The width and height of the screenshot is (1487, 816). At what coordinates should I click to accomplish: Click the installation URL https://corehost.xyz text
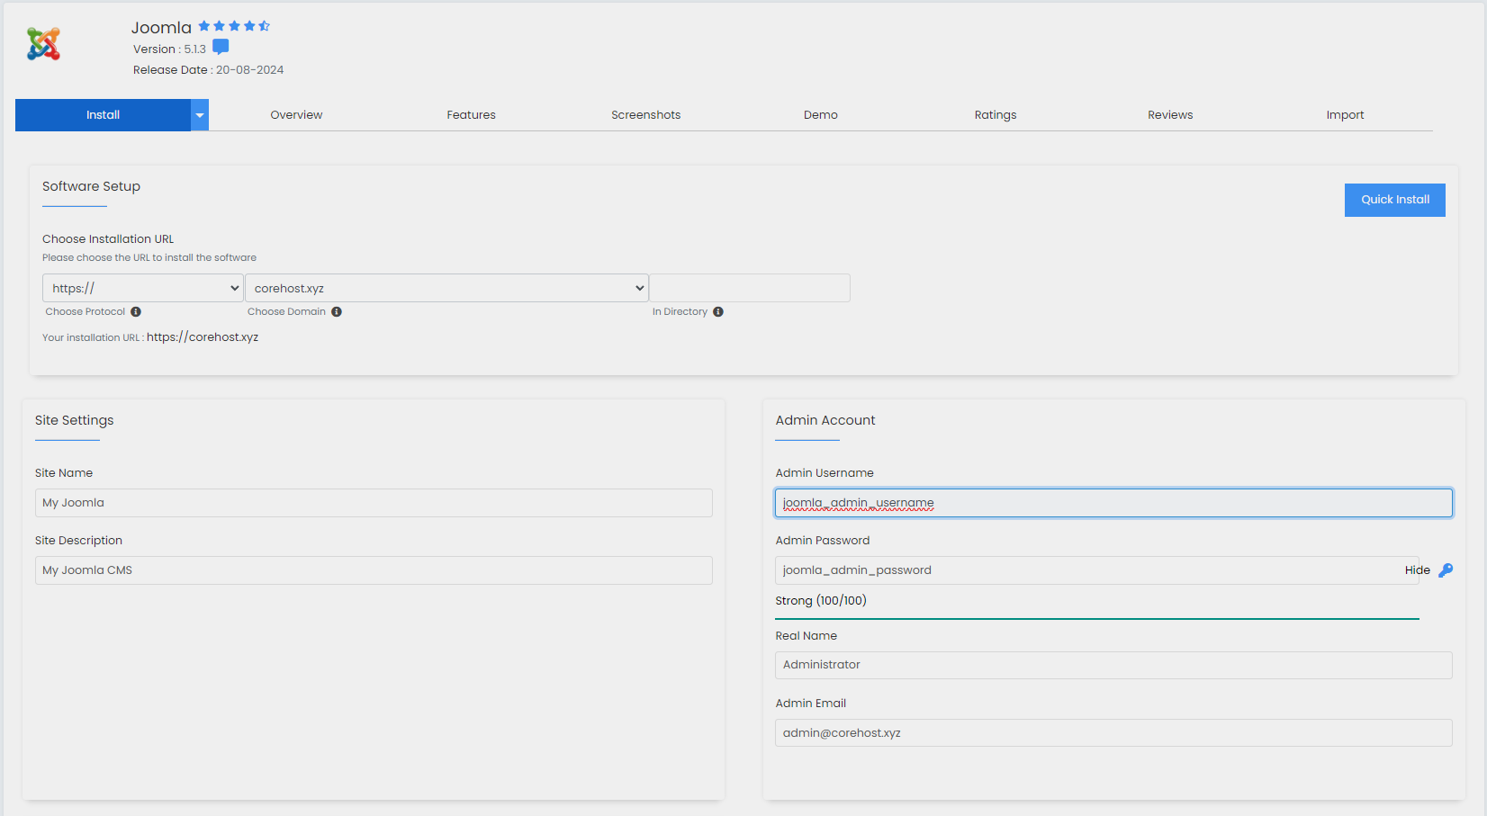click(x=203, y=337)
